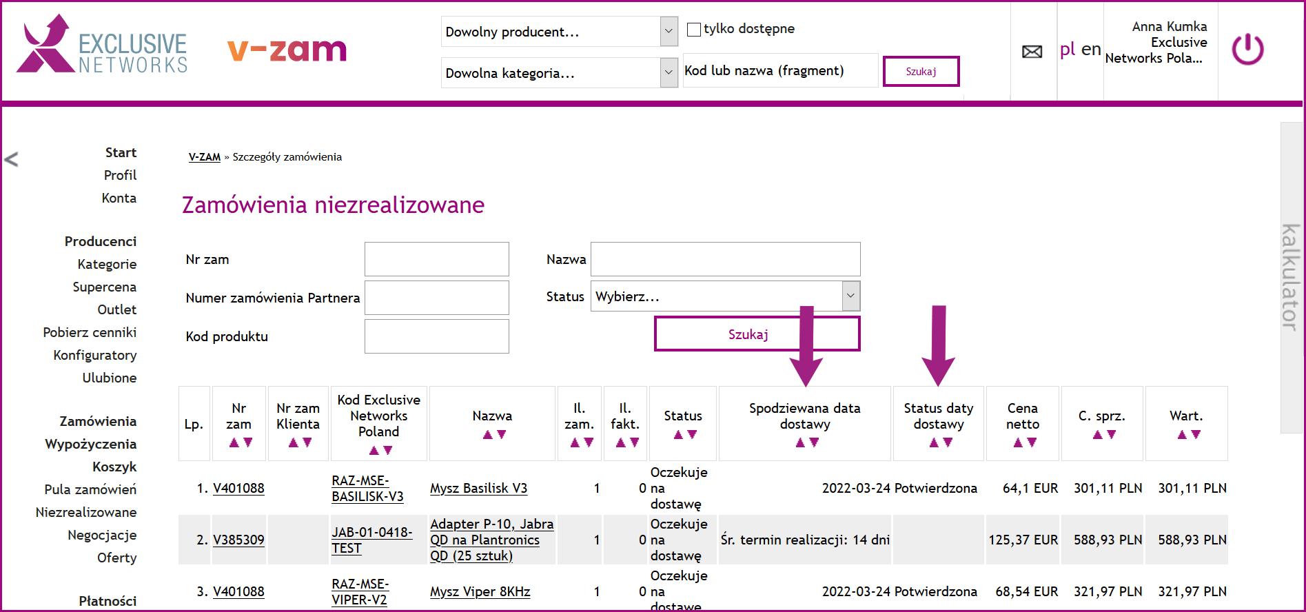Screen dimensions: 1306x612
Task: Open the kalkulator side panel
Action: pyautogui.click(x=1290, y=277)
